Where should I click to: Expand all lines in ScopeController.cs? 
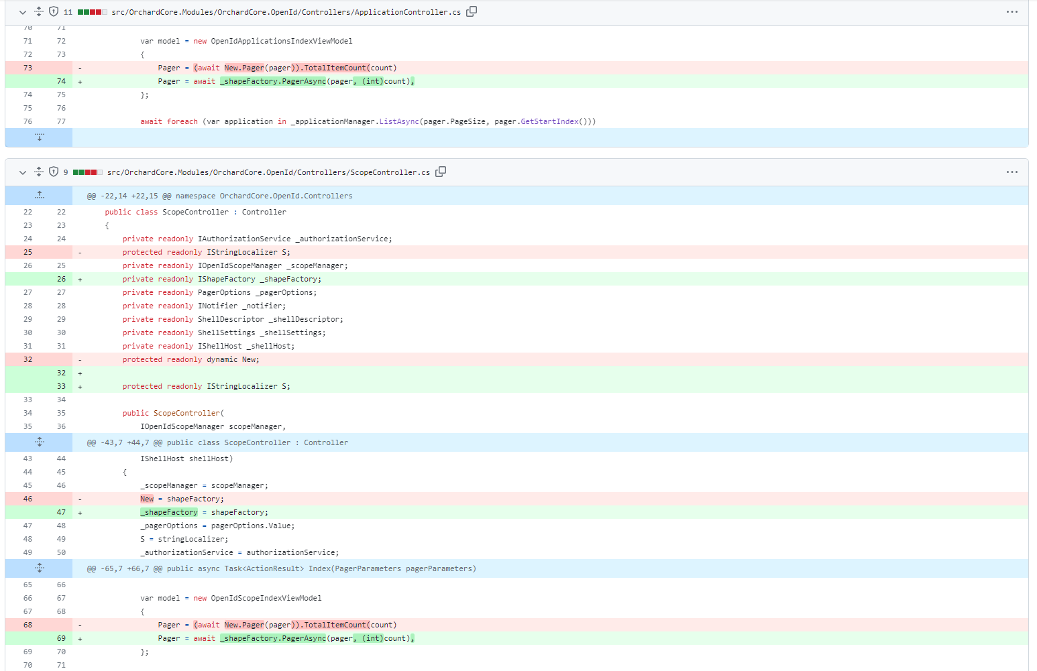(39, 172)
